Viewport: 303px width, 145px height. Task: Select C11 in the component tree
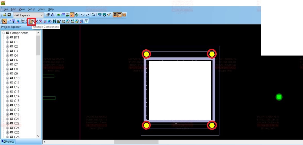tap(16, 83)
